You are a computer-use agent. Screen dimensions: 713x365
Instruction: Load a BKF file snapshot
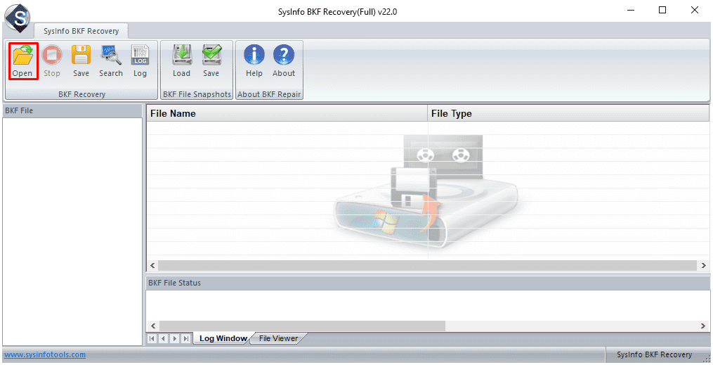point(181,61)
